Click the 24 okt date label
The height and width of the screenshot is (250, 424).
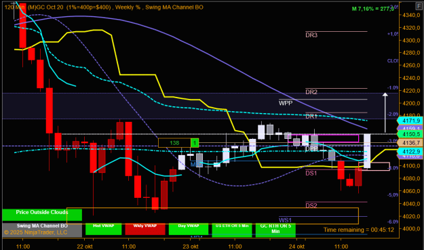(296, 247)
